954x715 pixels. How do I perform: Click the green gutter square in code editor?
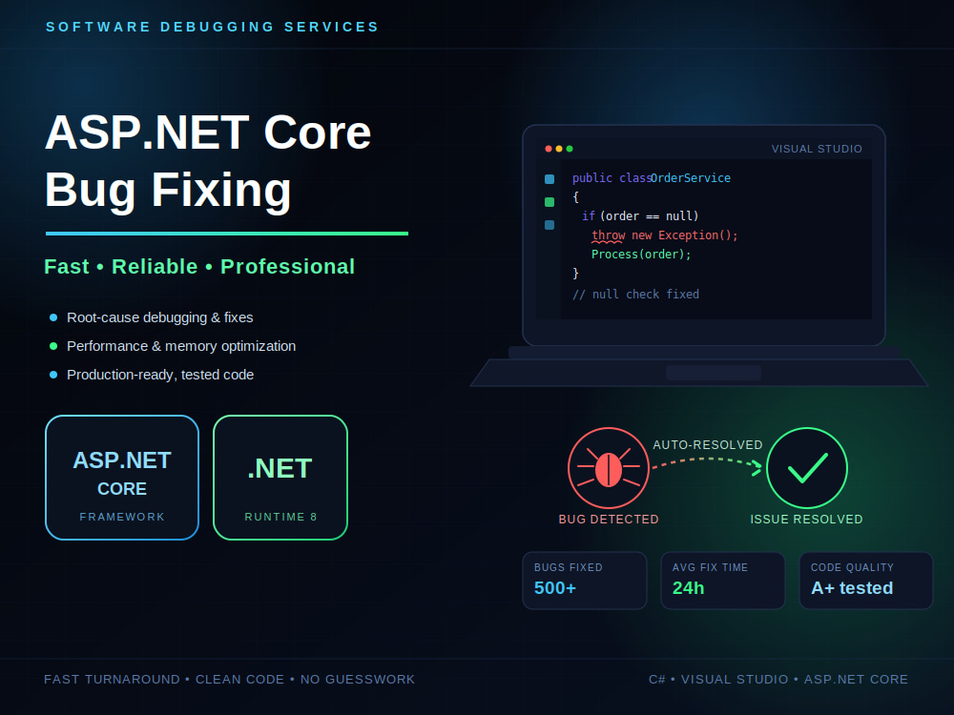point(550,202)
